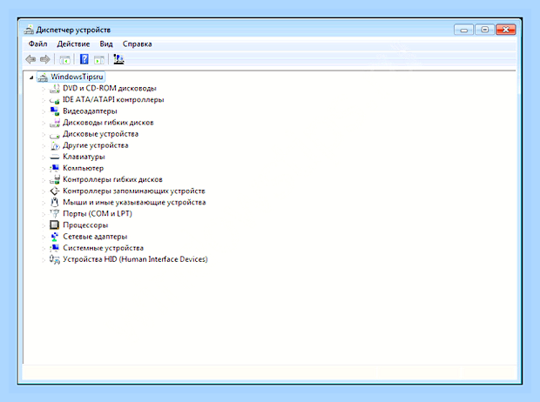Click the action pane toolbar icon
Viewport: 540px width, 402px height.
pyautogui.click(x=99, y=59)
